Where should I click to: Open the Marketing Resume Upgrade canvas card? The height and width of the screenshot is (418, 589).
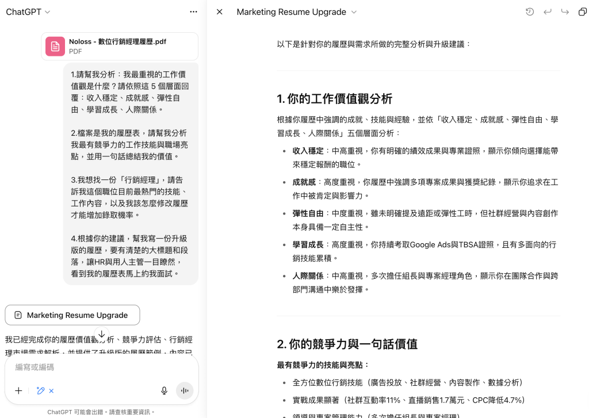tap(72, 315)
